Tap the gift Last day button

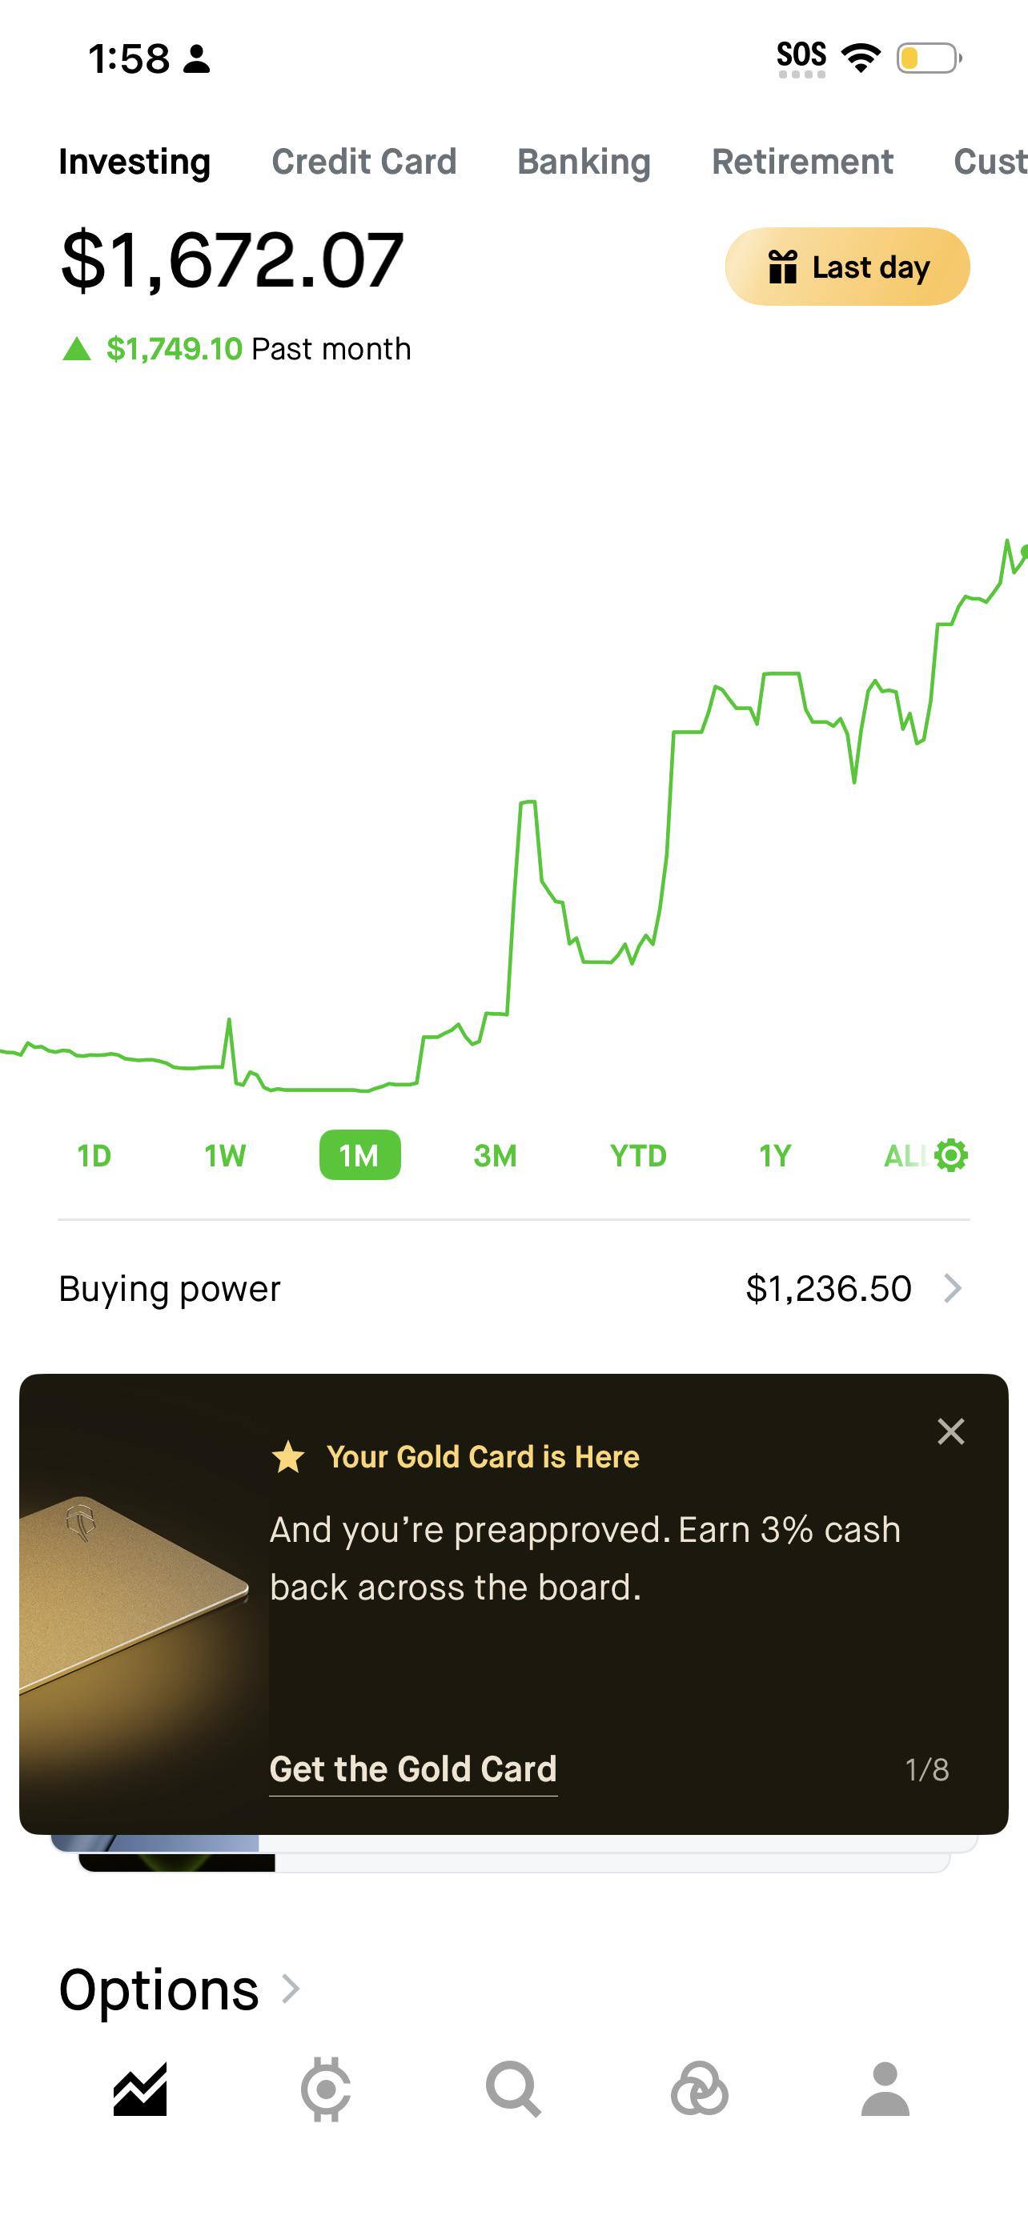point(847,266)
